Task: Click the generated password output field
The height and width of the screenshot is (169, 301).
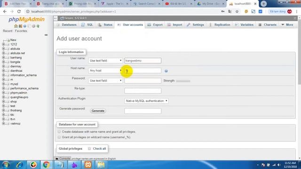Action: (143, 111)
